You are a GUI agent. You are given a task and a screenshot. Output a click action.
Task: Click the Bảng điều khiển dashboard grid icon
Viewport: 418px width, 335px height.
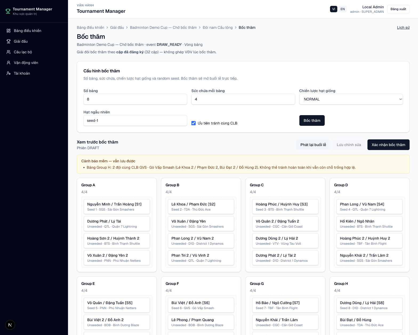pyautogui.click(x=9, y=31)
